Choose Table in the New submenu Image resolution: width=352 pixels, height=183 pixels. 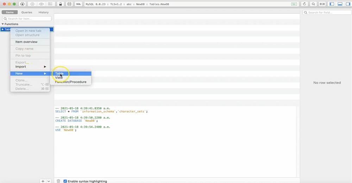pyautogui.click(x=71, y=73)
